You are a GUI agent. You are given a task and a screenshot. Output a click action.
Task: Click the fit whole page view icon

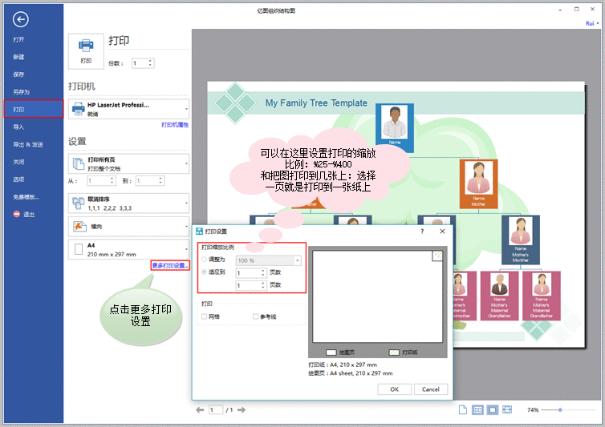(493, 409)
